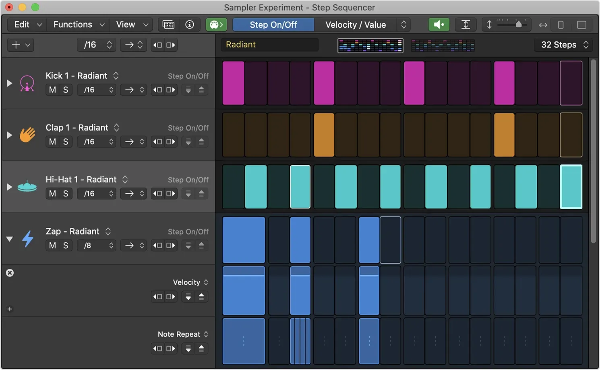This screenshot has height=370, width=600.
Task: Switch to Velocity / Value edit mode
Action: (356, 25)
